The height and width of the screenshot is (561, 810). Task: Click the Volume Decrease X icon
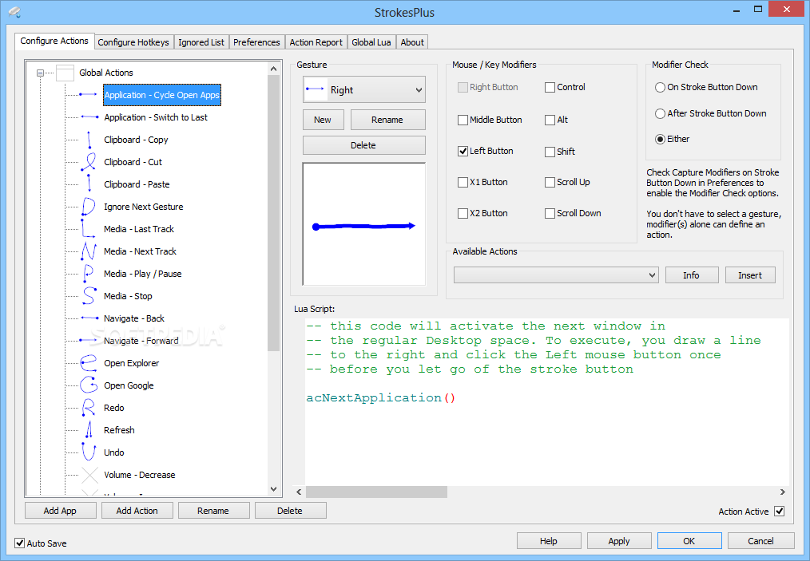click(89, 475)
